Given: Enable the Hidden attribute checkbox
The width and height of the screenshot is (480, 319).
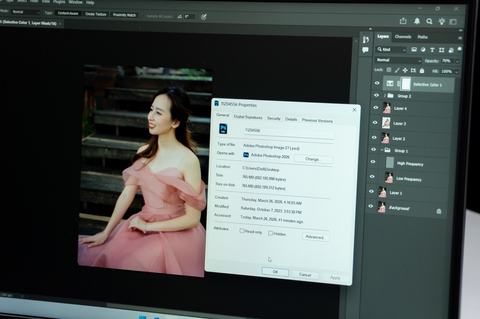Looking at the screenshot, I should 270,233.
